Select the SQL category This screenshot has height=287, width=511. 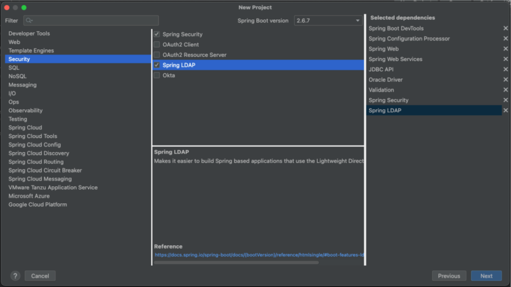tap(13, 68)
